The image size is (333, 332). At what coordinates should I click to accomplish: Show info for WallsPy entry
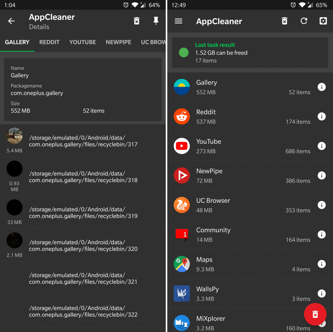click(x=322, y=294)
